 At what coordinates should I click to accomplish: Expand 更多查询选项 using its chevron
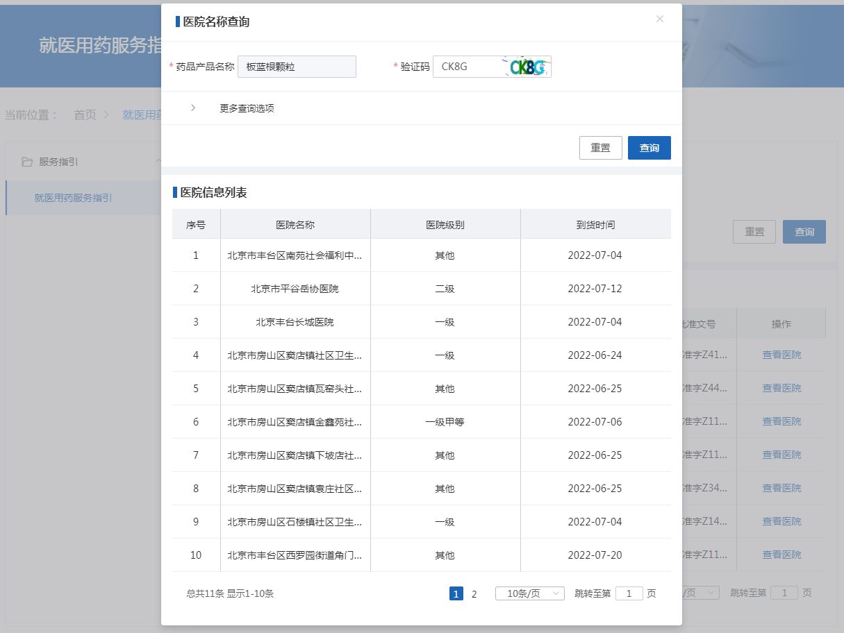click(x=193, y=108)
